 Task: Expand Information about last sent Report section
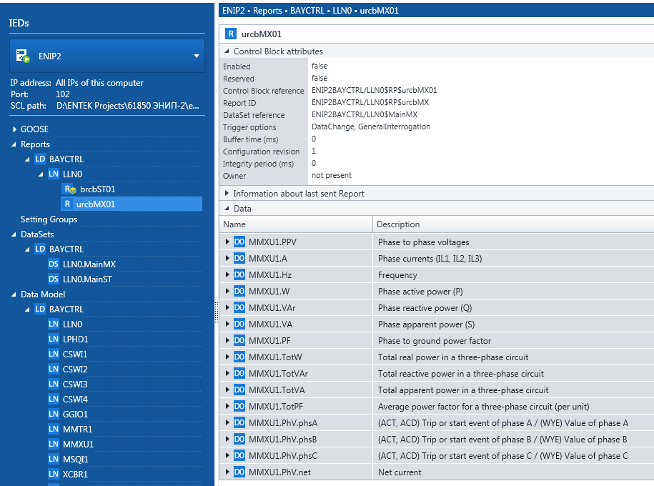[227, 194]
